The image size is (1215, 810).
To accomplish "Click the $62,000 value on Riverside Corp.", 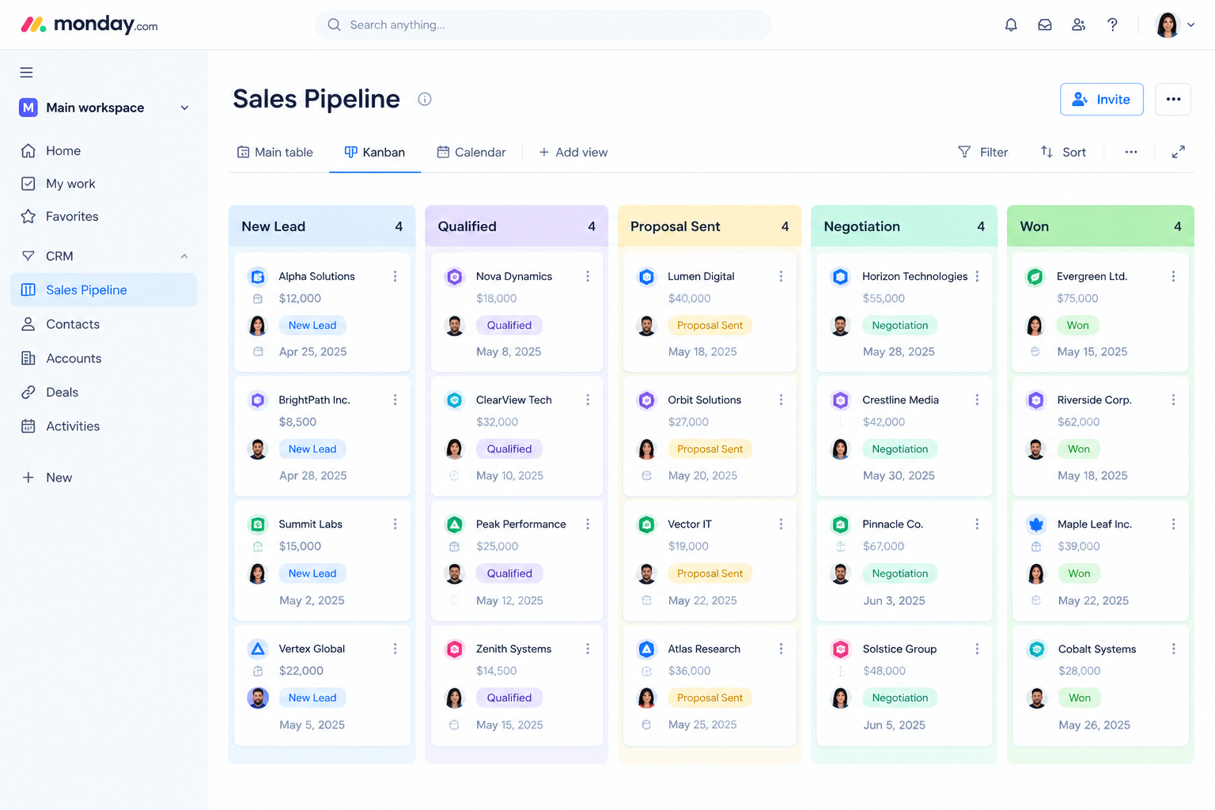I will [x=1079, y=422].
